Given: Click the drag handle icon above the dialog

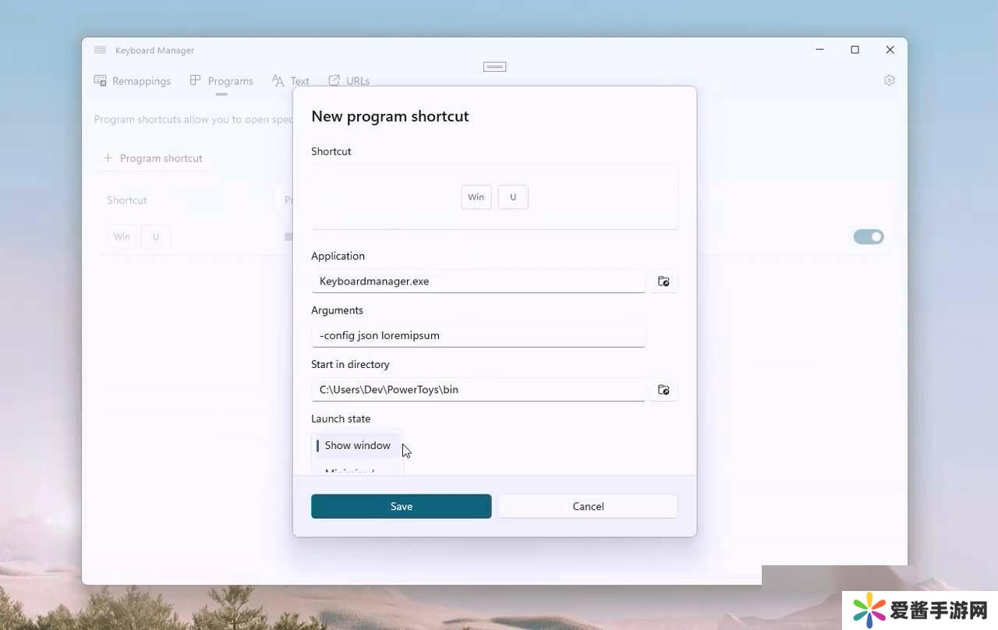Looking at the screenshot, I should point(494,66).
